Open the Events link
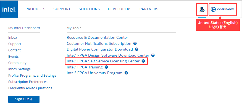 [14, 57]
